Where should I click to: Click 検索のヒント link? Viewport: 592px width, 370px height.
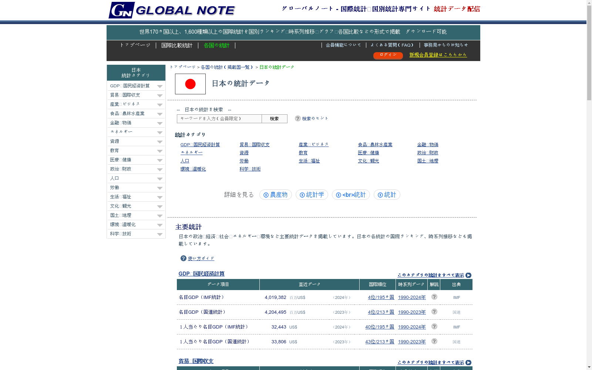[315, 119]
